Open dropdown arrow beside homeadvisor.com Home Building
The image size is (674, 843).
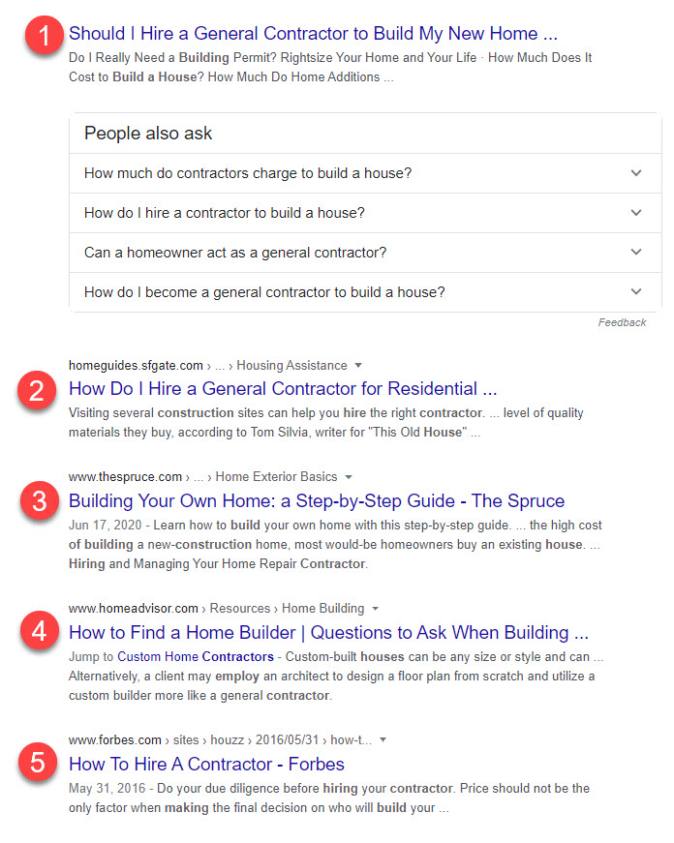point(376,609)
